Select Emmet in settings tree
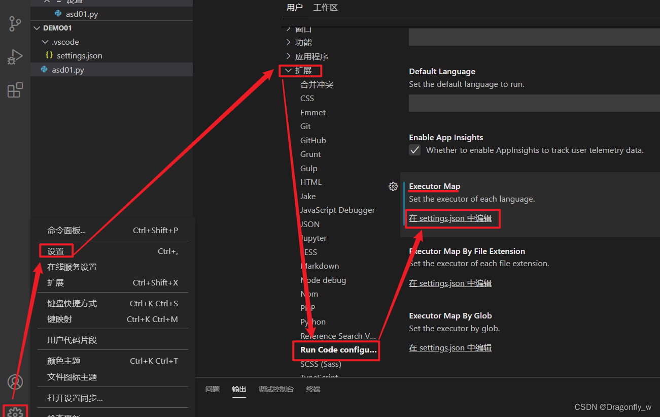The image size is (660, 417). 313,112
